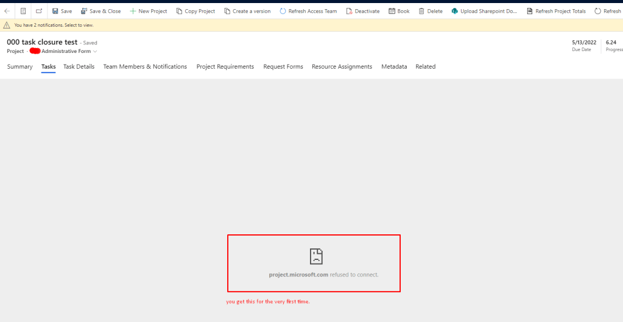Go to Resource Assignments tab
The image size is (623, 322).
pos(342,67)
